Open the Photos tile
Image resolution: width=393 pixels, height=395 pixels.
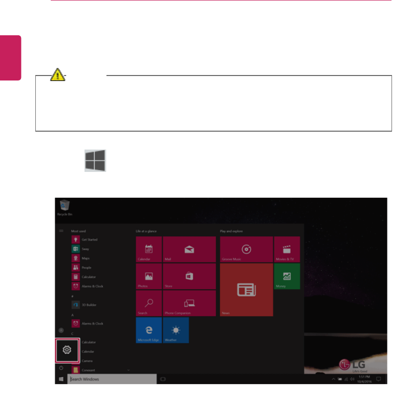149,276
